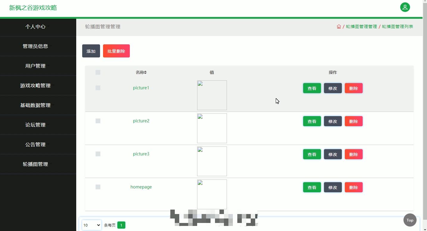Viewport: 427px width, 231px height.
Task: Open the picture3 link
Action: pos(141,154)
